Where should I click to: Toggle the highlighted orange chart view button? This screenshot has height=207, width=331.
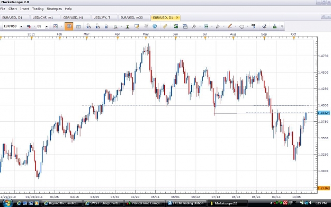(x=69, y=26)
